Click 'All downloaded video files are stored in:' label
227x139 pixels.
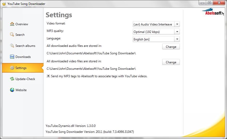pos(74,61)
